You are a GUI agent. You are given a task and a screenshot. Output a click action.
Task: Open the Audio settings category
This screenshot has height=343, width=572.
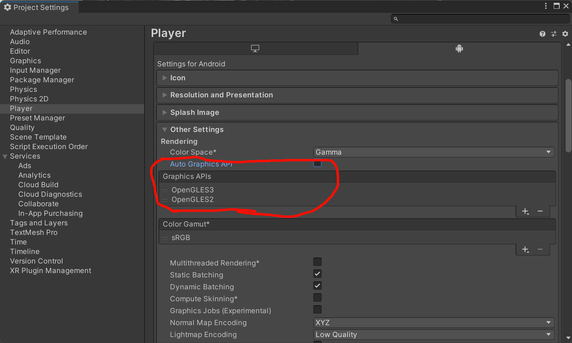(x=20, y=42)
